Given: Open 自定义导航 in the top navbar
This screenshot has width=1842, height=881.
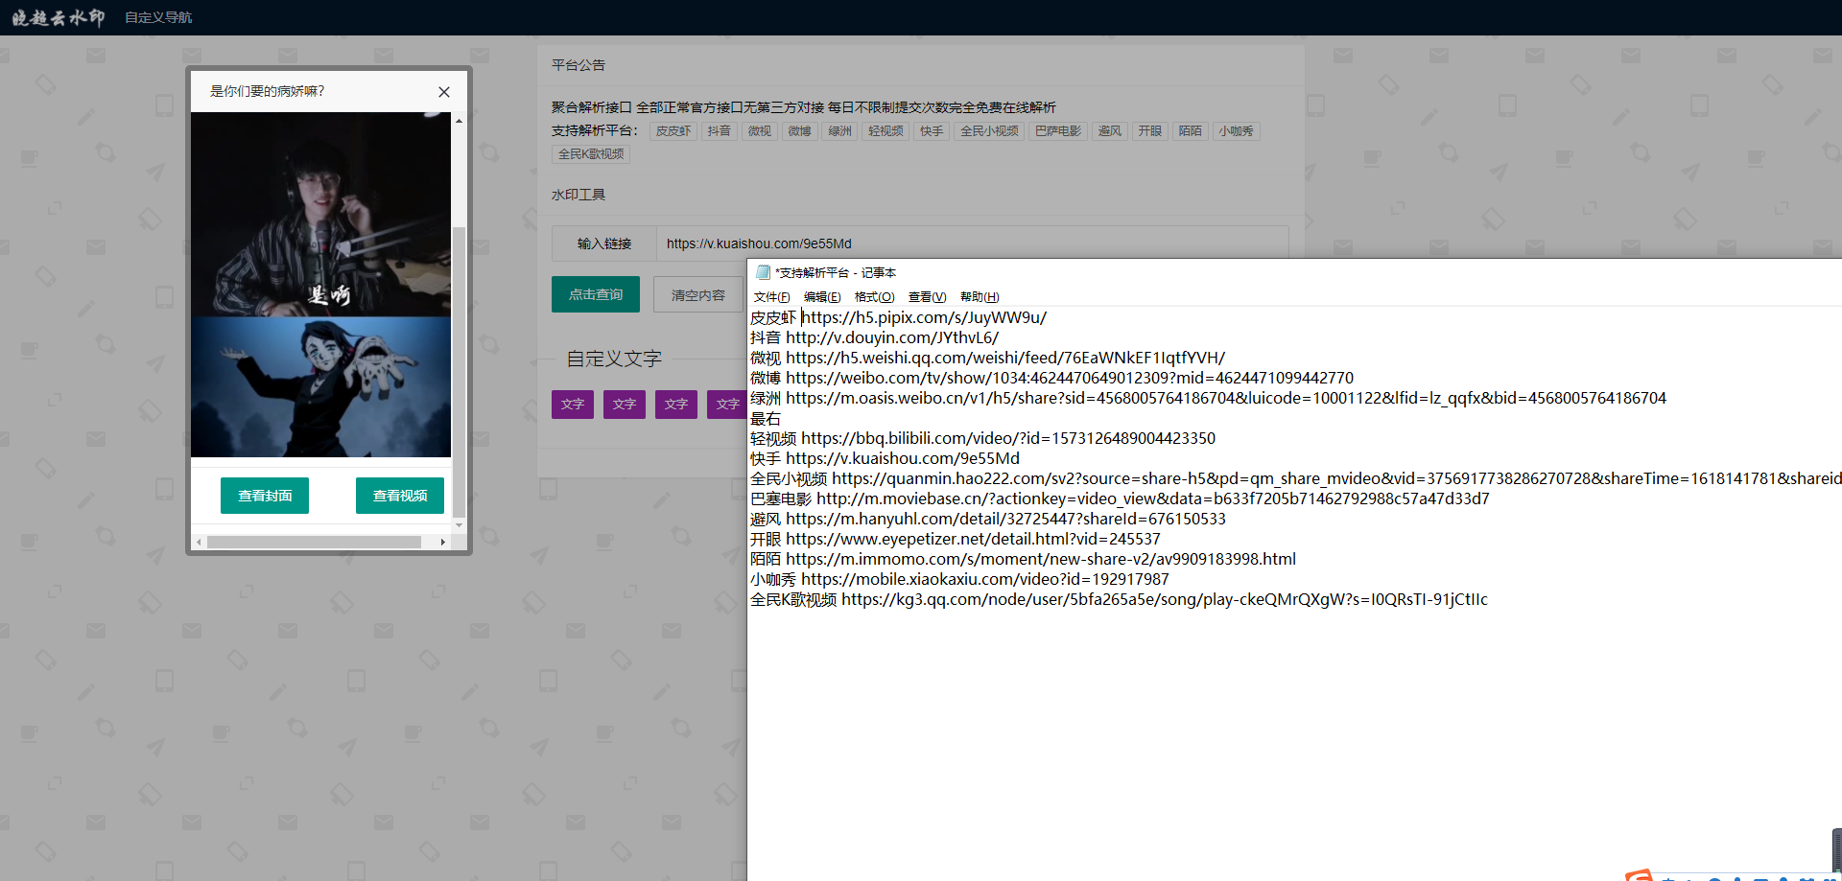Looking at the screenshot, I should [157, 16].
